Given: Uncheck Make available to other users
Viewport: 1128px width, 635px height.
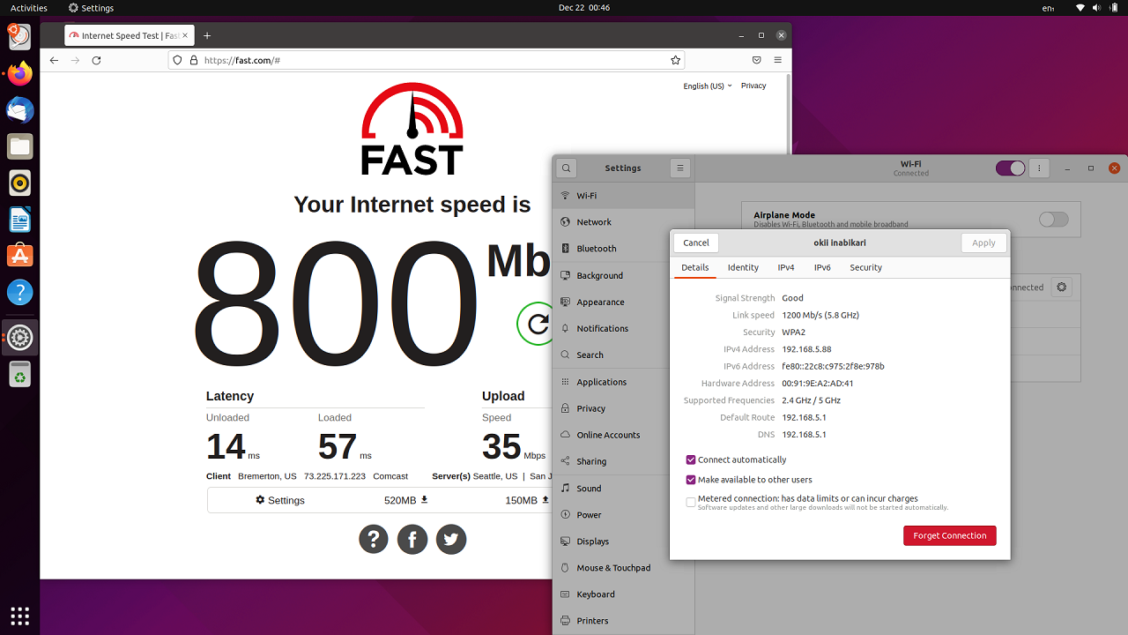Looking at the screenshot, I should click(x=691, y=480).
